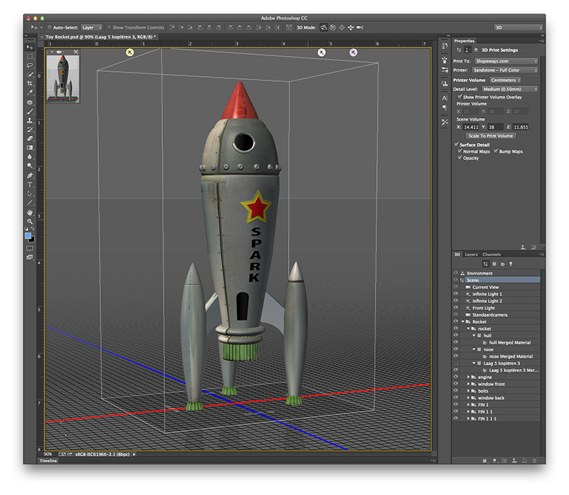The width and height of the screenshot is (569, 495).
Task: Select the Pen tool
Action: 30,175
